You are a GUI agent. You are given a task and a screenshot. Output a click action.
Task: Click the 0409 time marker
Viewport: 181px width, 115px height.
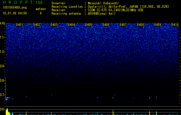pyautogui.click(x=158, y=25)
